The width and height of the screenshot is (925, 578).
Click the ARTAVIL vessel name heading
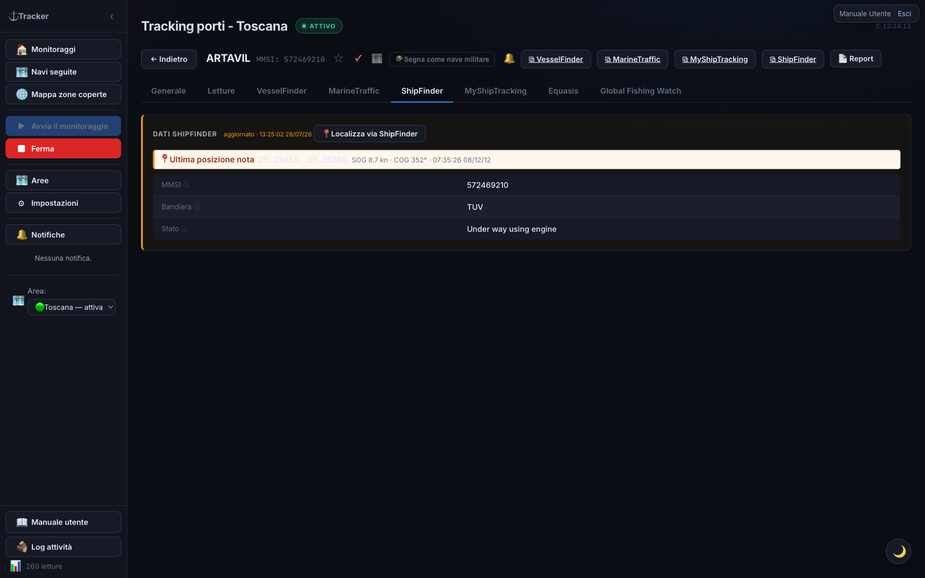228,58
